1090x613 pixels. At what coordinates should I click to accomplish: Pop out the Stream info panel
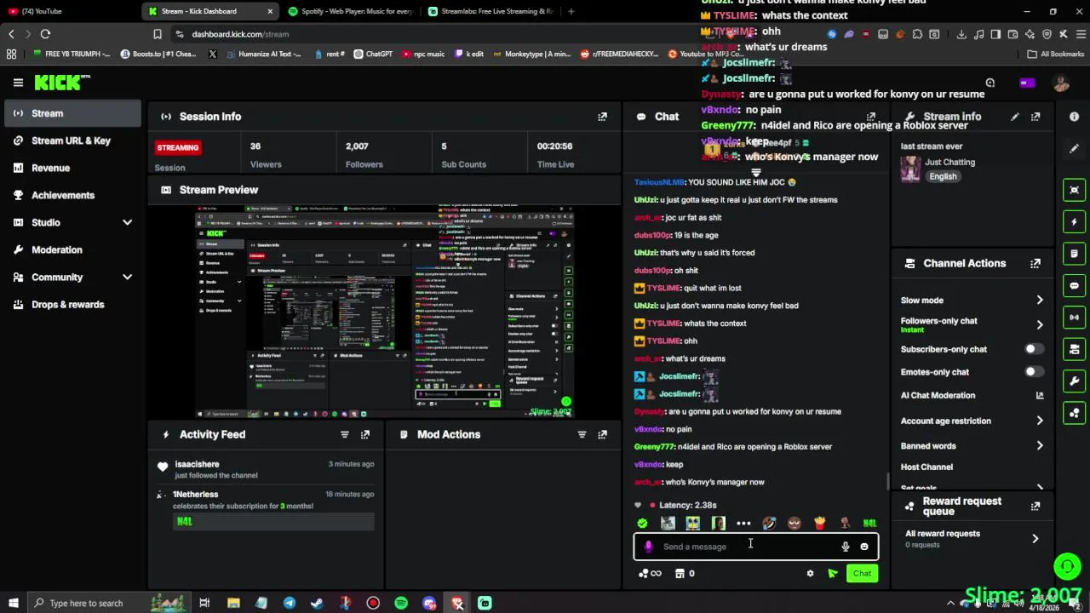pyautogui.click(x=1035, y=117)
